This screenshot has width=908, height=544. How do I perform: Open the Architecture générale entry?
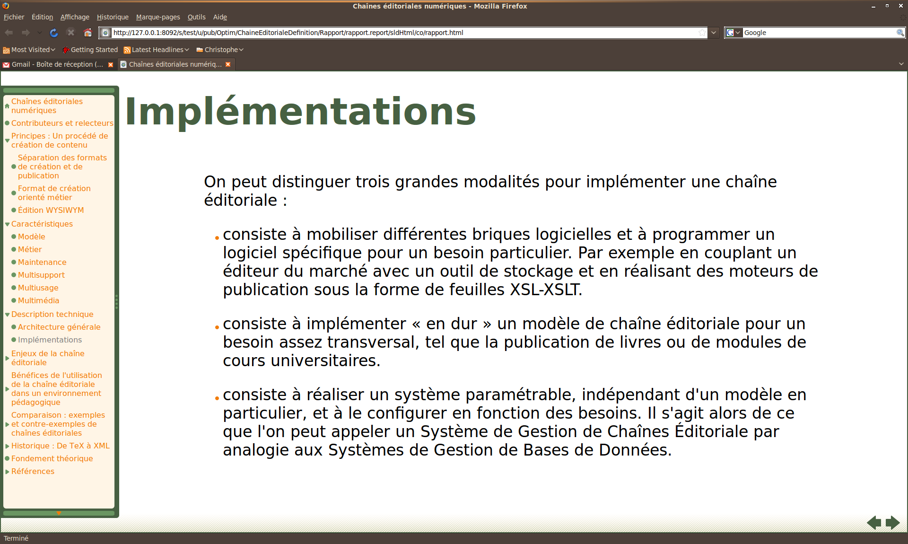pos(59,327)
